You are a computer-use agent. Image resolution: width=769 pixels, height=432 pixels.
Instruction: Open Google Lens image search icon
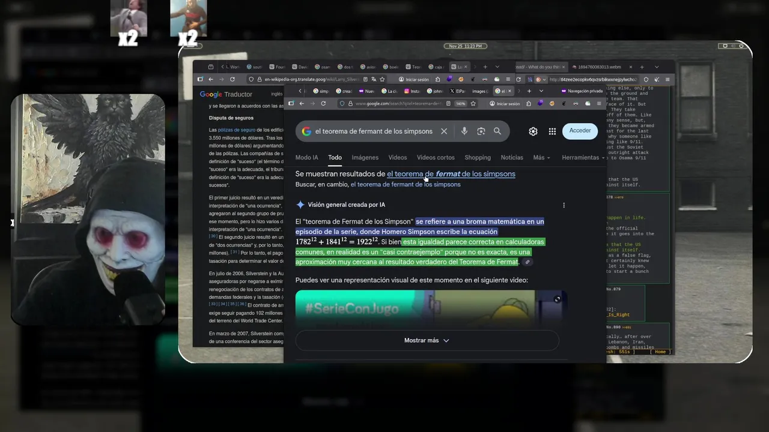click(x=481, y=131)
